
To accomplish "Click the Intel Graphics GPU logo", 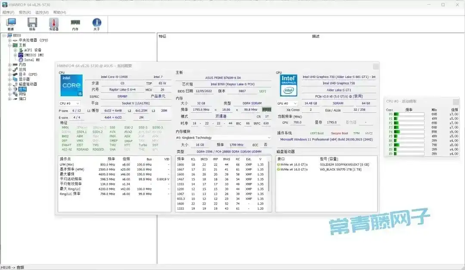I will tap(288, 85).
